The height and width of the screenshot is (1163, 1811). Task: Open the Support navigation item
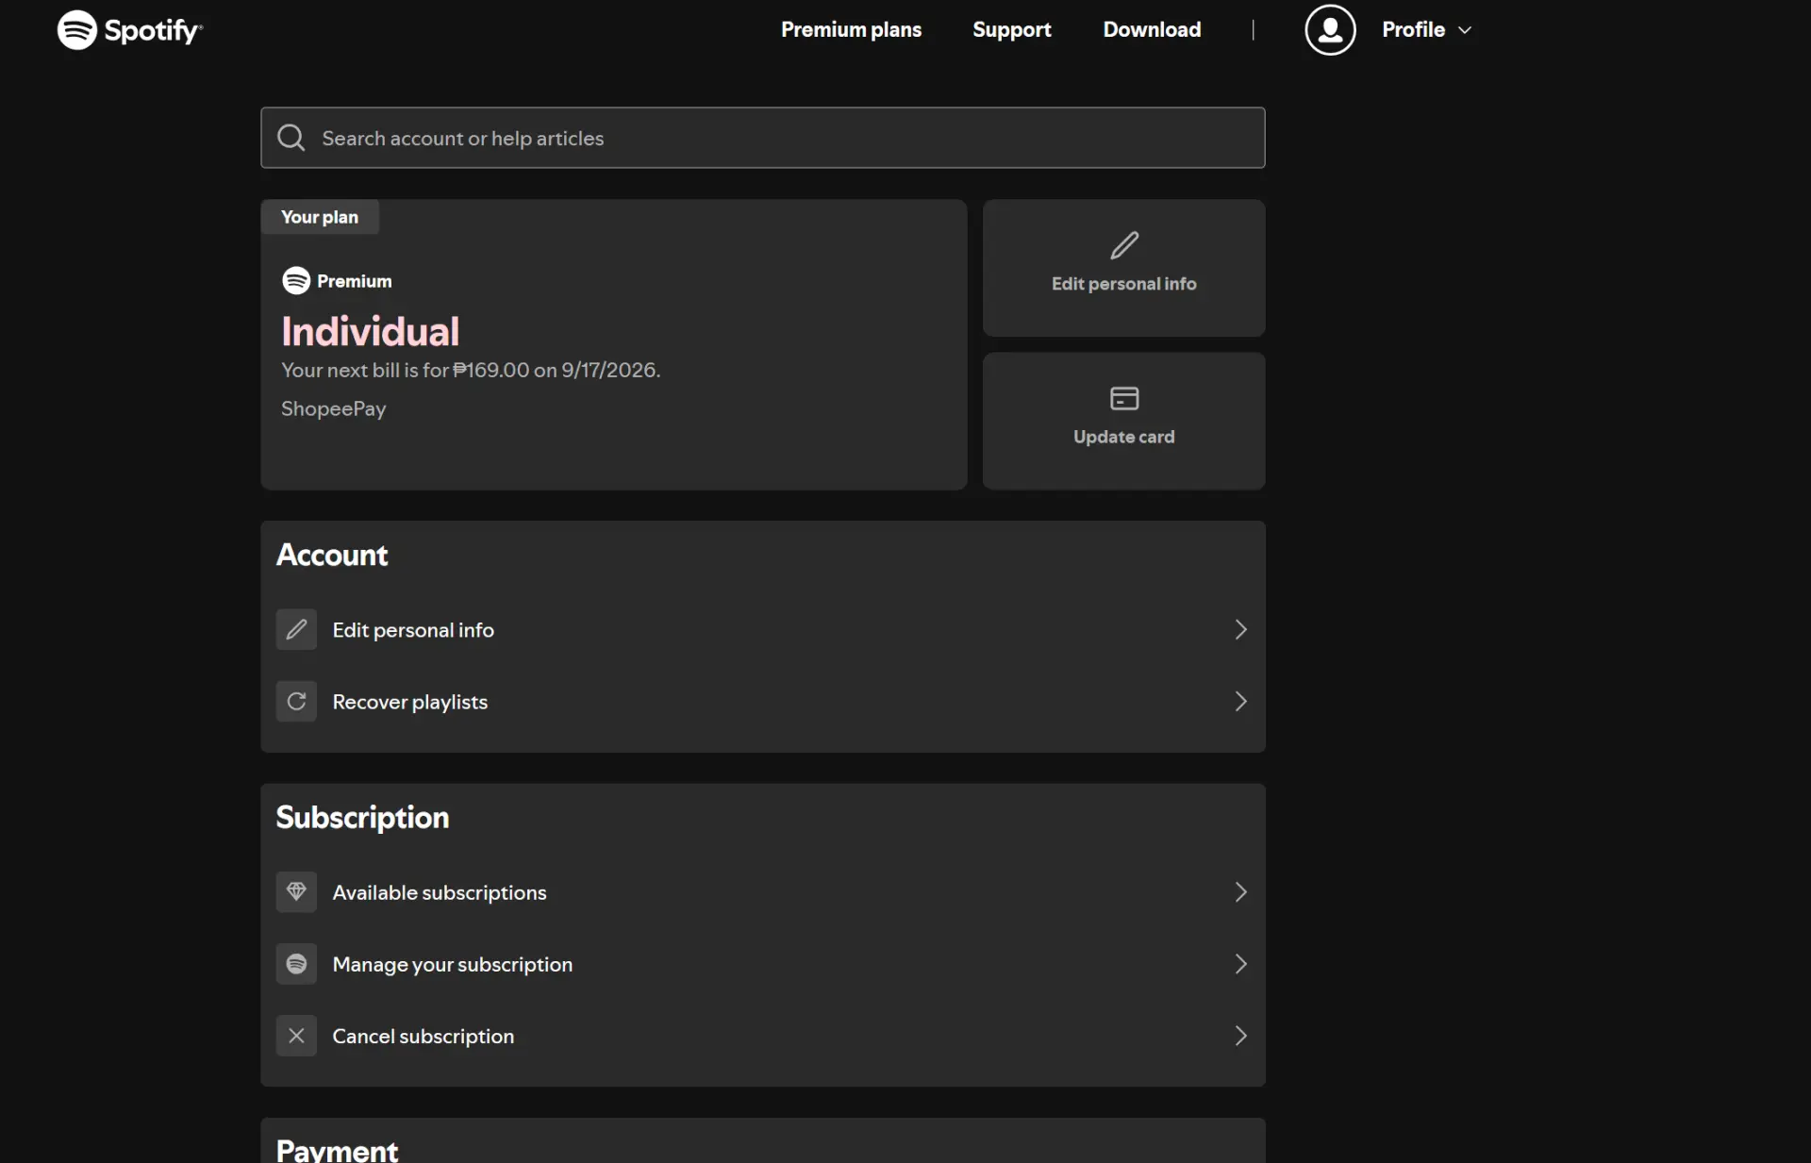click(x=1011, y=30)
